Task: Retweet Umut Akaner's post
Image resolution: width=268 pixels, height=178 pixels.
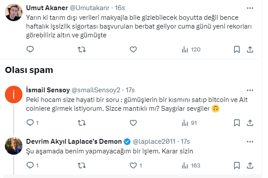Action: coord(82,50)
